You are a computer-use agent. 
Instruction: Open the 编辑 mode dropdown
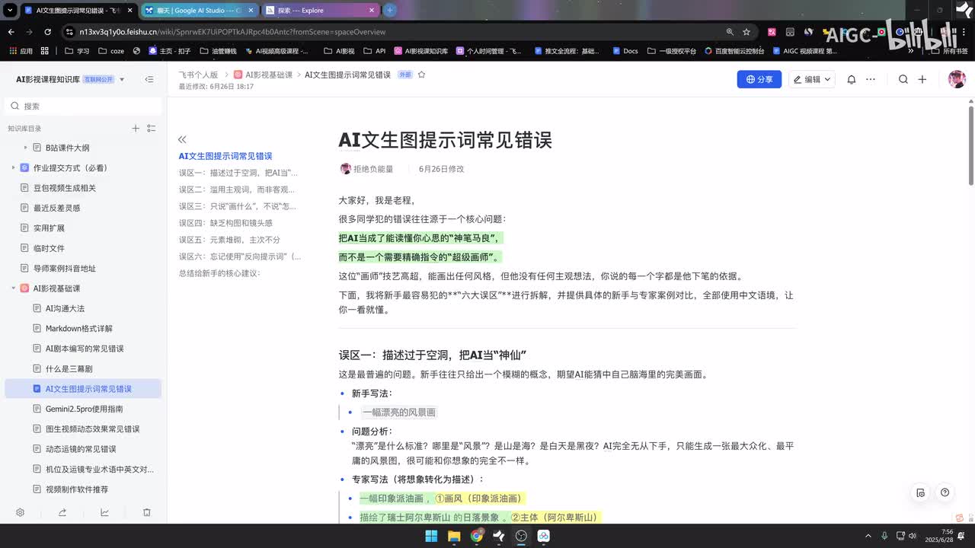pyautogui.click(x=812, y=79)
